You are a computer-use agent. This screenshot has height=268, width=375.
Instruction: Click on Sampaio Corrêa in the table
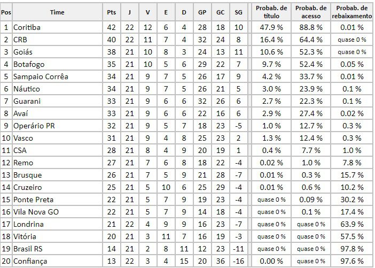click(x=41, y=76)
